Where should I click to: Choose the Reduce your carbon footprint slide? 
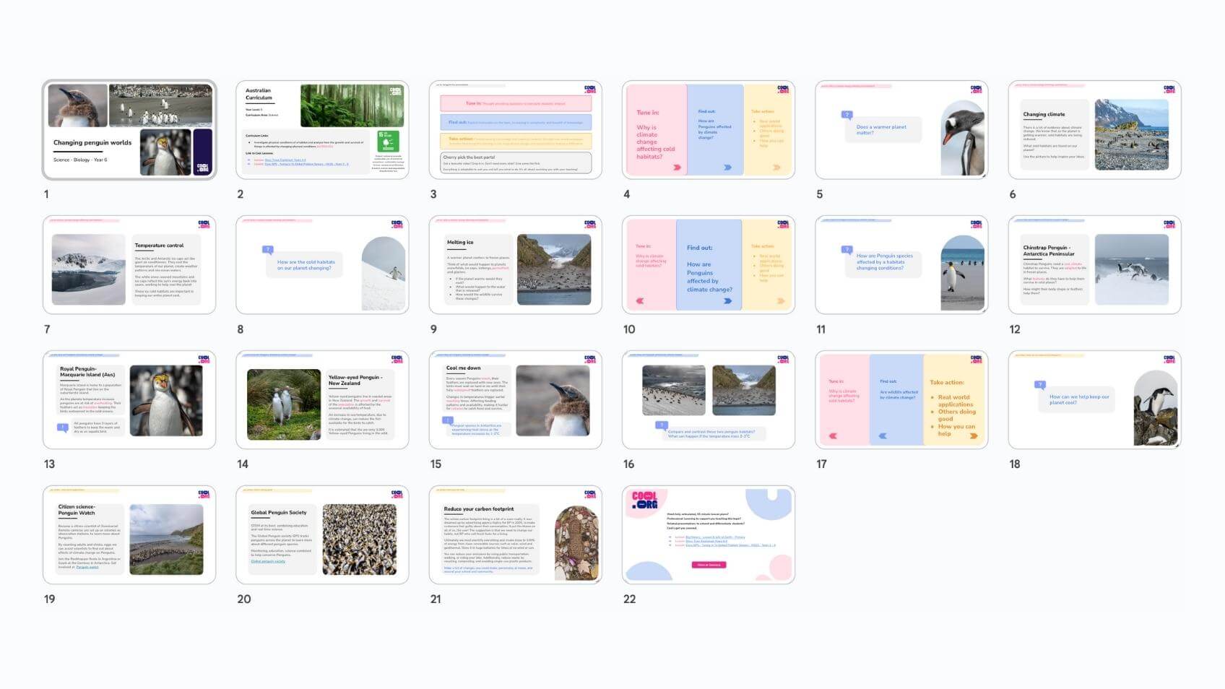coord(515,535)
